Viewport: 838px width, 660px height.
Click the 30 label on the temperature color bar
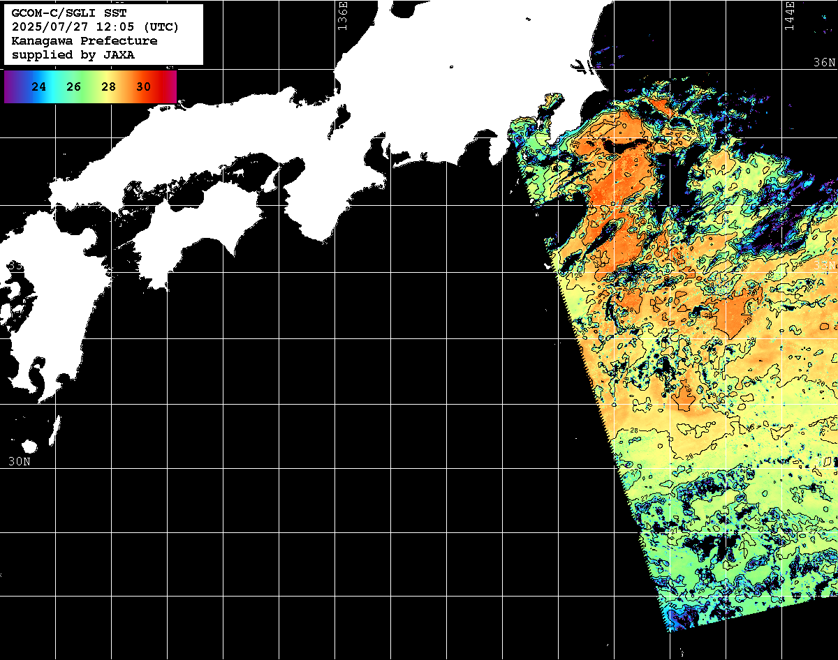[x=143, y=87]
